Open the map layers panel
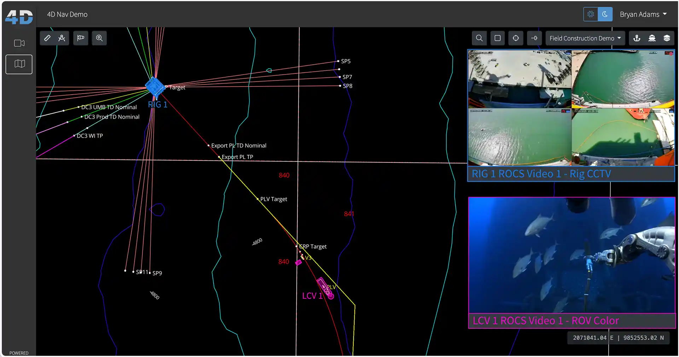Screen dimensions: 679x357 667,38
